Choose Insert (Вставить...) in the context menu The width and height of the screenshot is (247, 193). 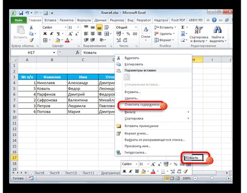point(132,92)
